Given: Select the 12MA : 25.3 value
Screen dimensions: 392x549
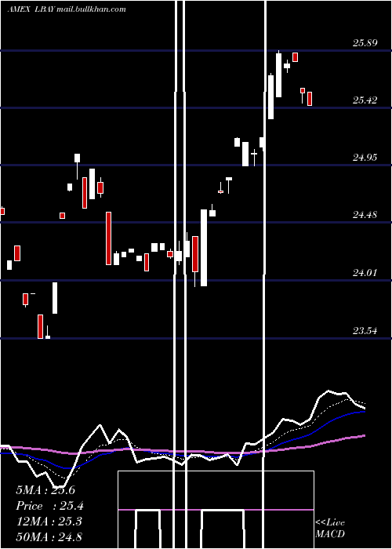Looking at the screenshot, I should 49,522.
